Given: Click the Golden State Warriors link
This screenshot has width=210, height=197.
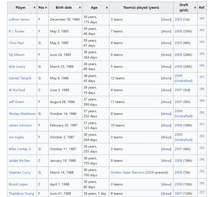Looking at the screenshot, I should 127,173.
